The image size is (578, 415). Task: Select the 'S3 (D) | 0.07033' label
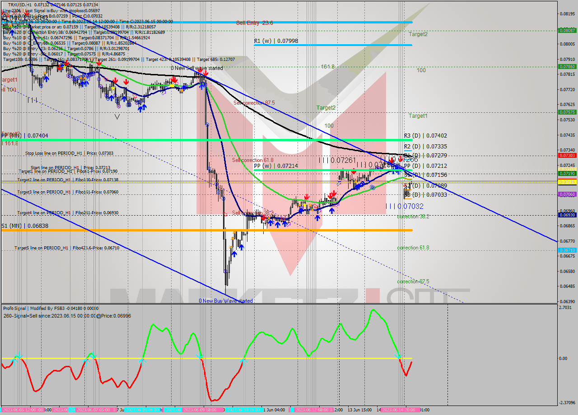[x=425, y=195]
